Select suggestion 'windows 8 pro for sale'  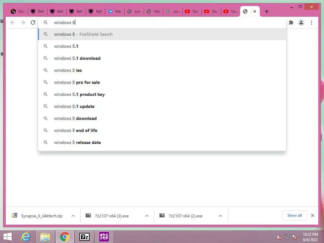coord(162,82)
